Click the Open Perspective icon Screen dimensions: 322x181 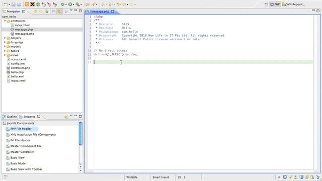coord(266,5)
